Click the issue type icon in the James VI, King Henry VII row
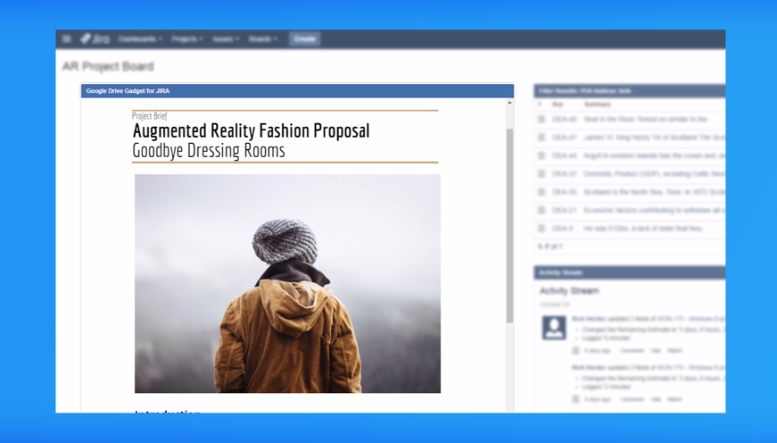777x443 pixels. tap(541, 138)
